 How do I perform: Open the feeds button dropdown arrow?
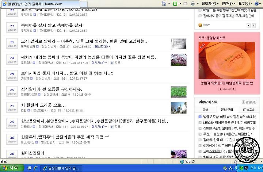tap(180, 4)
